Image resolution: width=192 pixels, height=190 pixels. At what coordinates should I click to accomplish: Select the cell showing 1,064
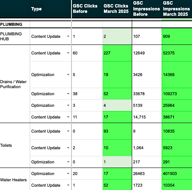coord(147,148)
